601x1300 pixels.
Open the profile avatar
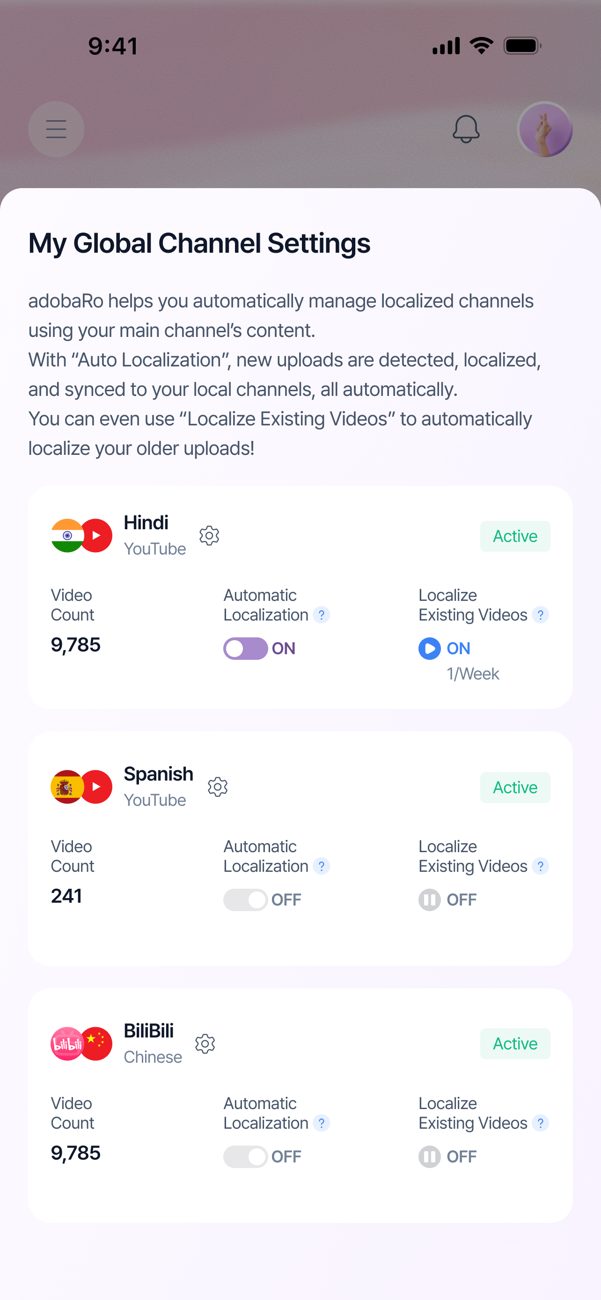[x=545, y=129]
